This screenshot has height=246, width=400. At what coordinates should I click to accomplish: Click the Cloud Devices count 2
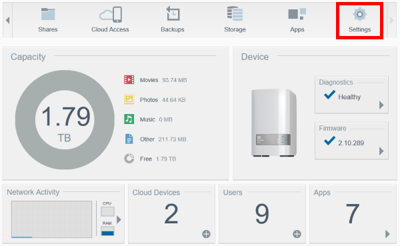click(x=171, y=214)
